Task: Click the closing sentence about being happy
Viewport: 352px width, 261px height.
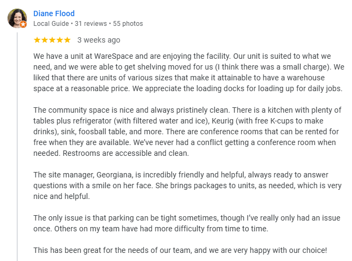Action: [180, 250]
